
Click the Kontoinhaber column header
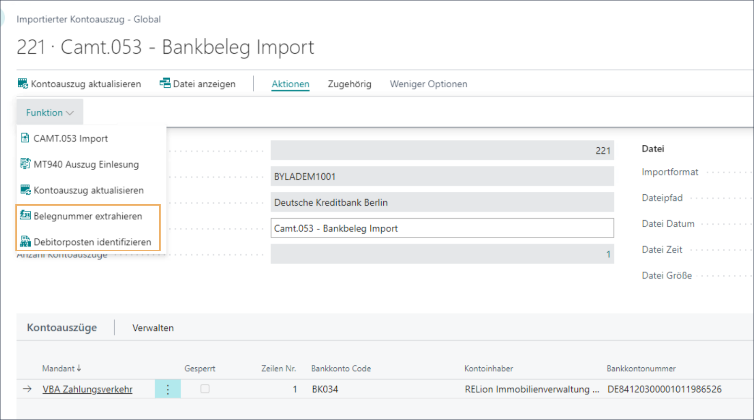point(489,368)
